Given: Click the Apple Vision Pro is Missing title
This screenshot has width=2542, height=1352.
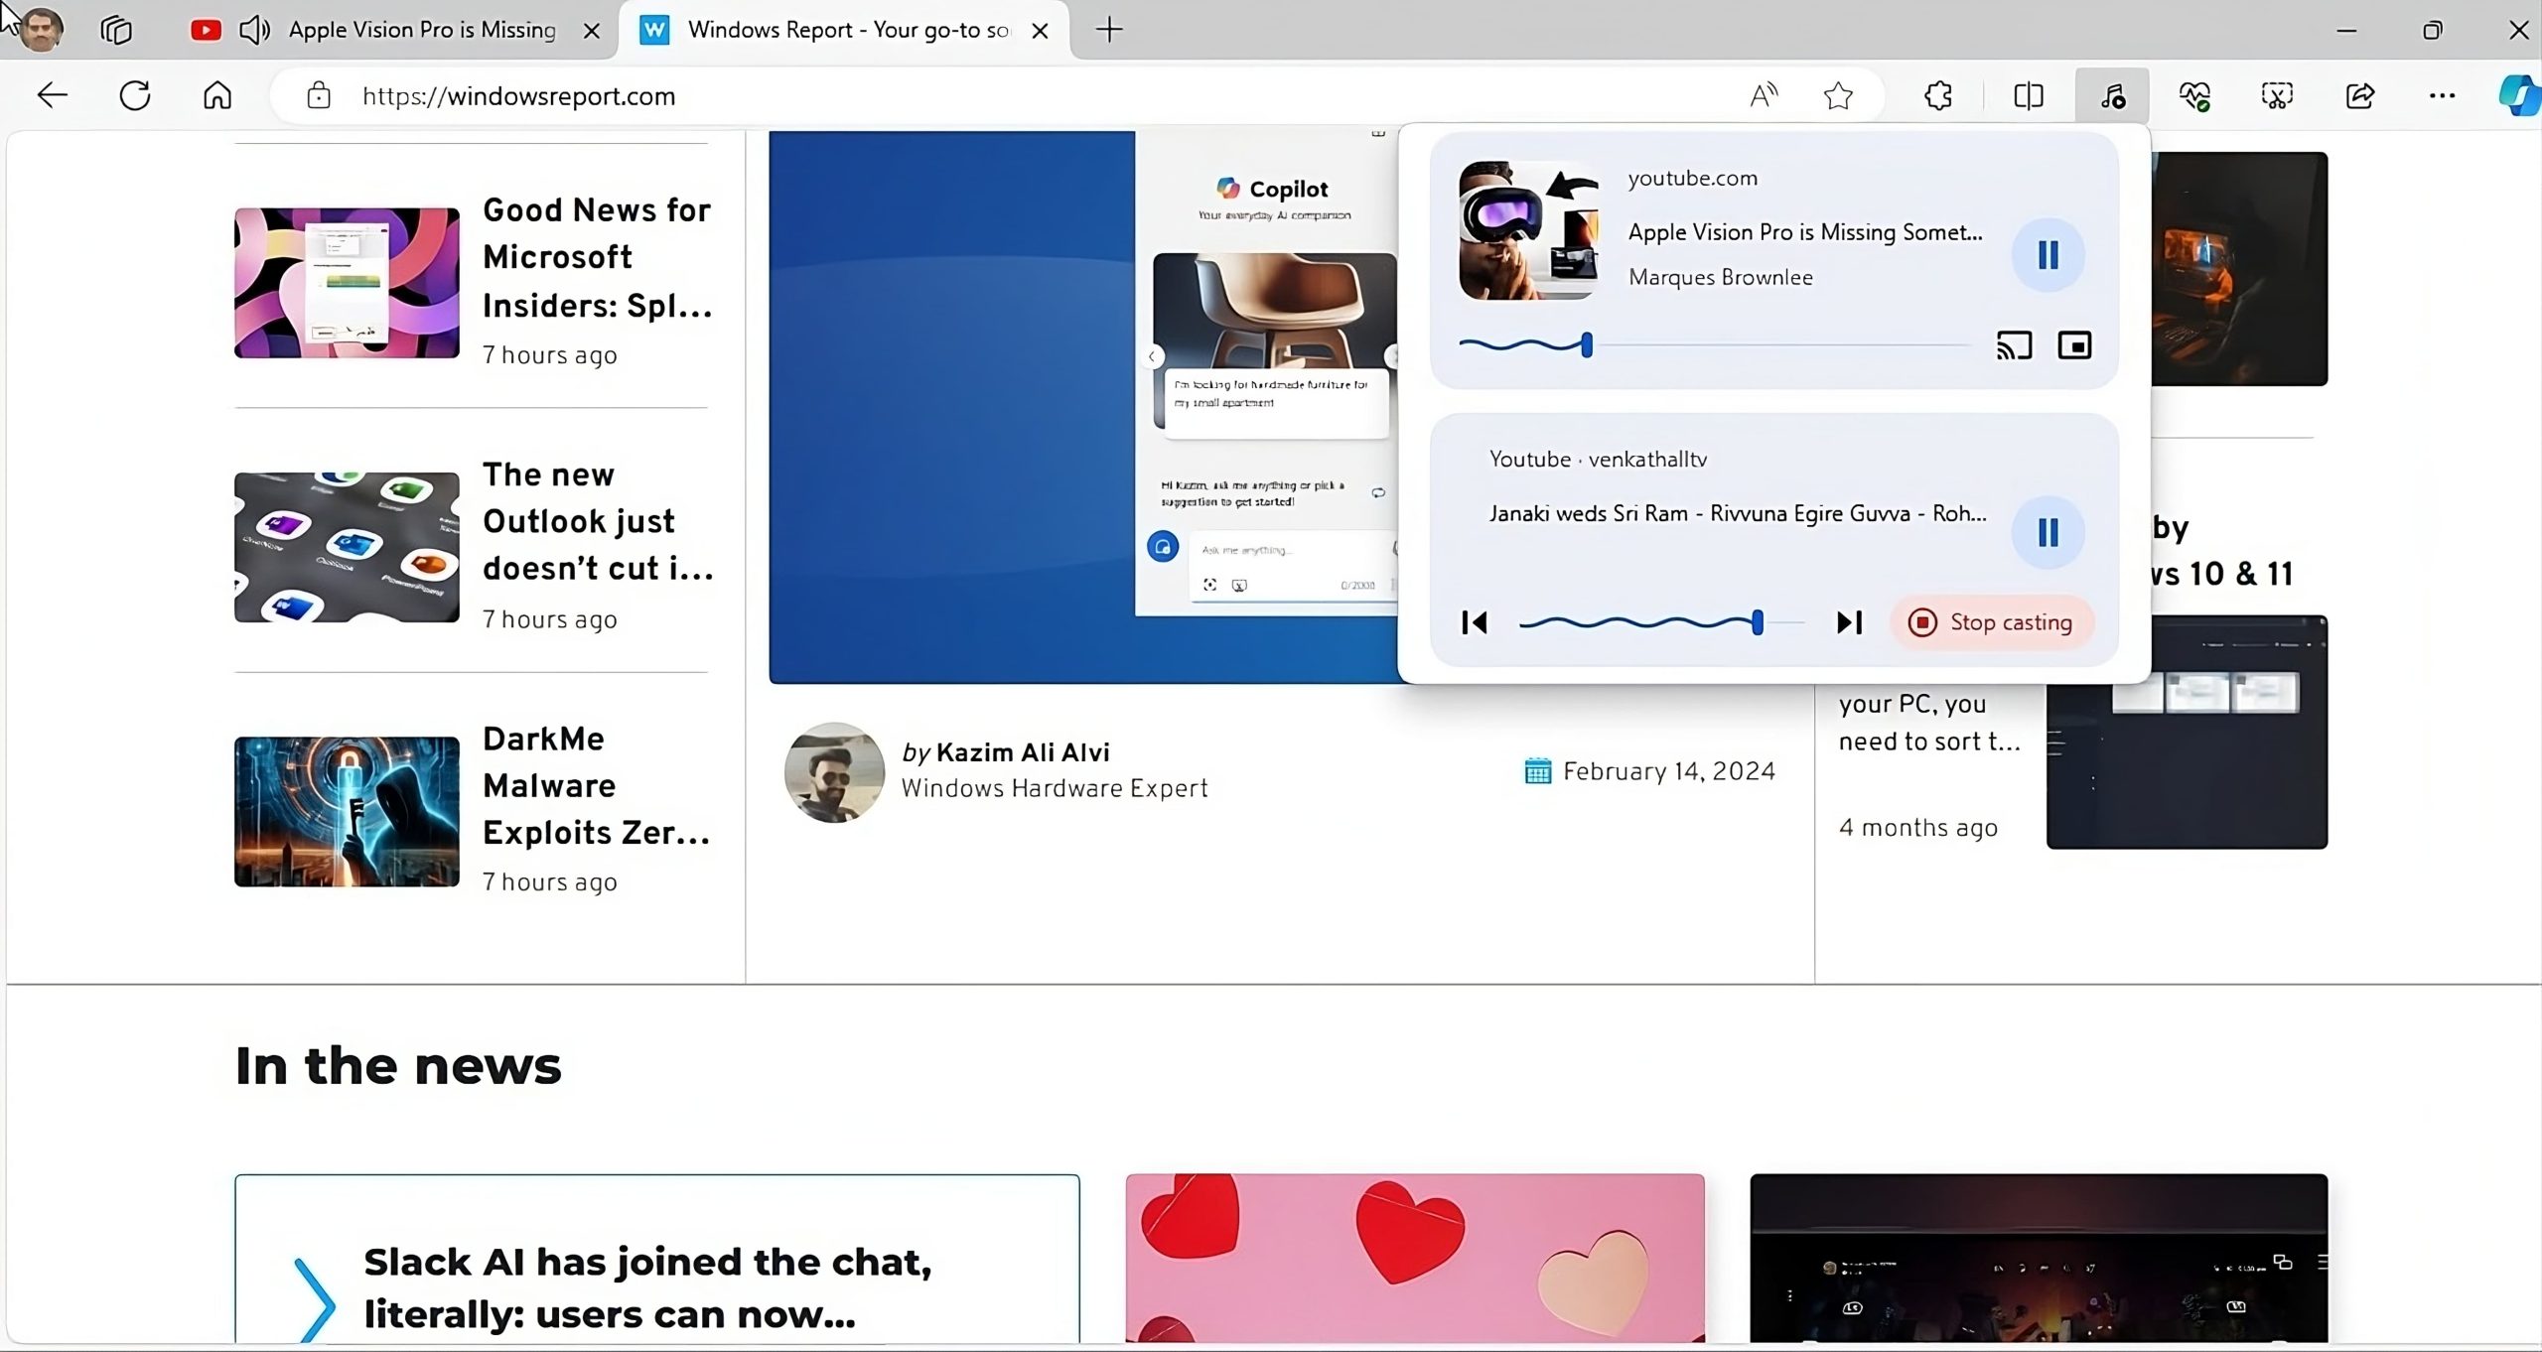Looking at the screenshot, I should [x=1805, y=232].
